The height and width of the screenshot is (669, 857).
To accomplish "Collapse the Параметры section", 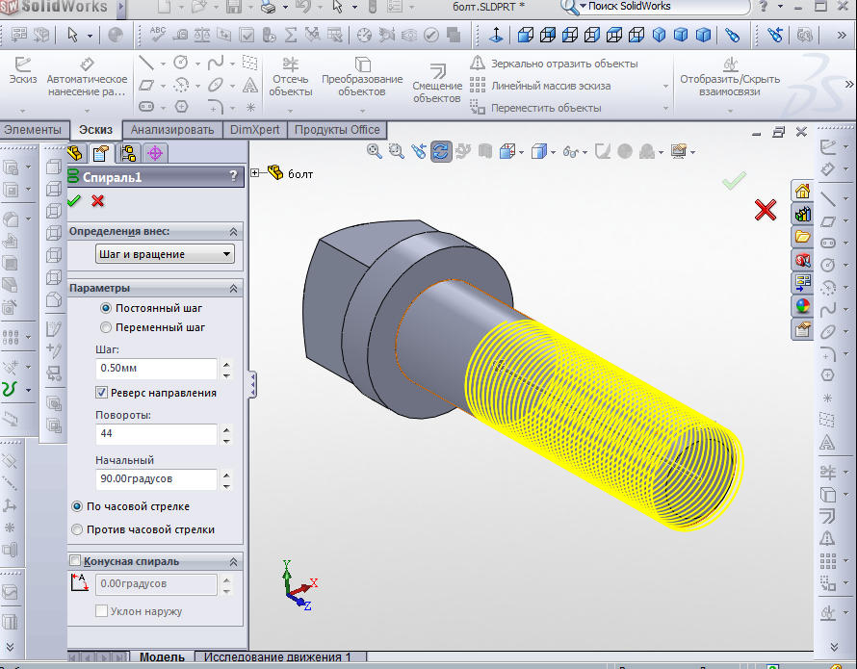I will click(x=233, y=288).
